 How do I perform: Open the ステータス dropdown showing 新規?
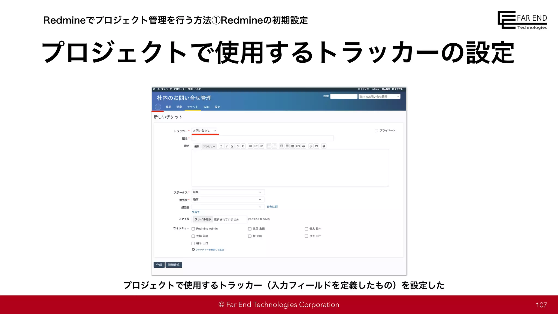pyautogui.click(x=228, y=192)
